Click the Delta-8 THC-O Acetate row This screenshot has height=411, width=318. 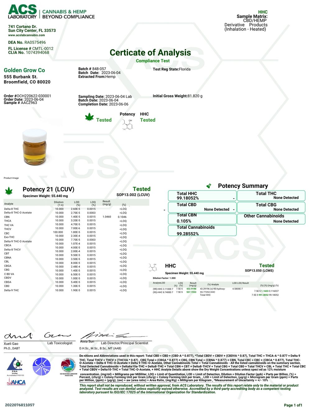pyautogui.click(x=65, y=213)
